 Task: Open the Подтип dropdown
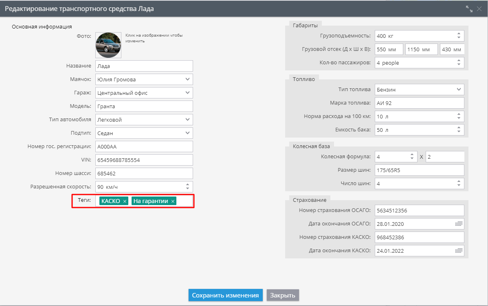click(187, 133)
